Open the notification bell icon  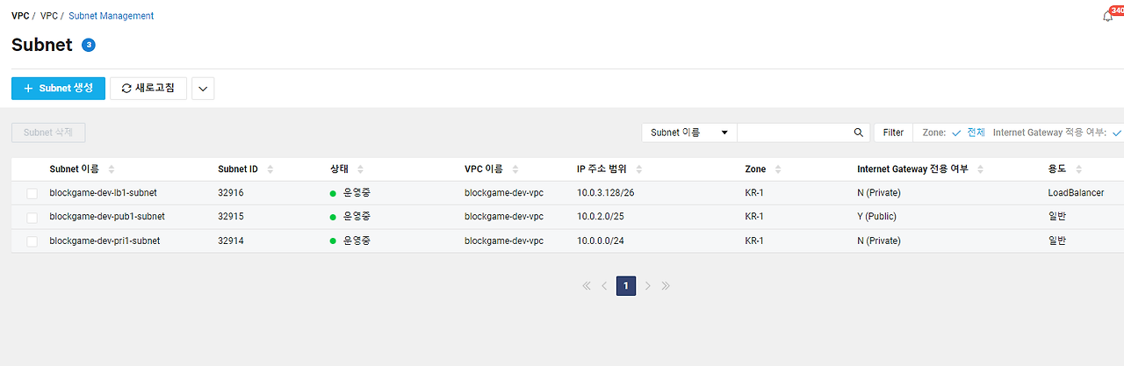[1107, 16]
